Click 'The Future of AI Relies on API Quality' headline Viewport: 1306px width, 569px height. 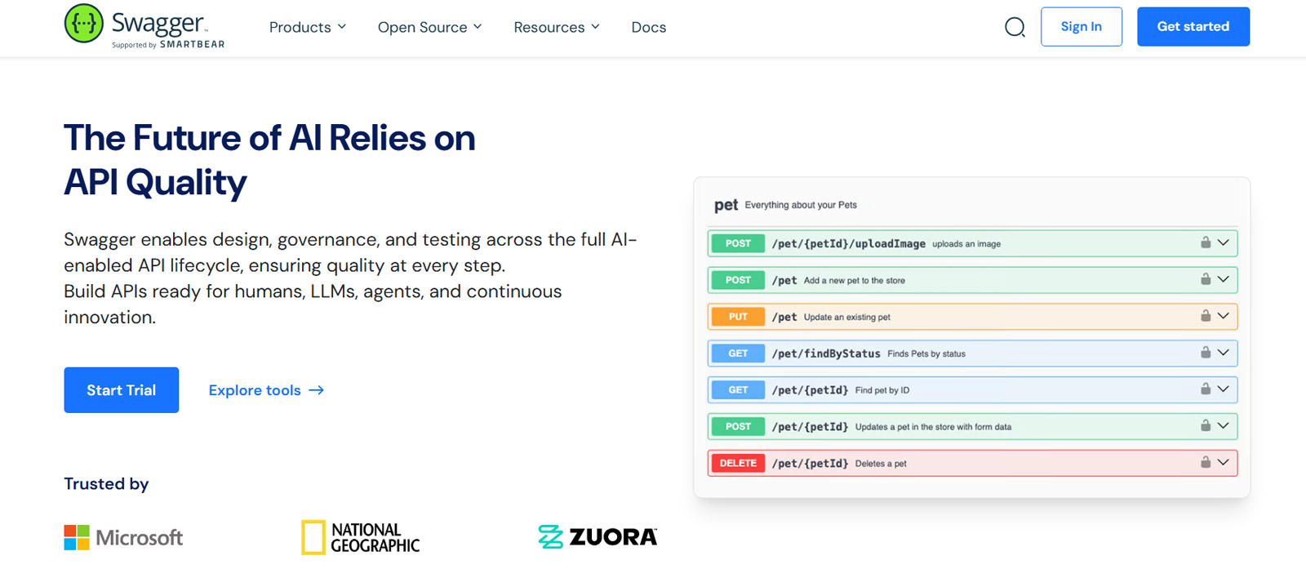pyautogui.click(x=269, y=160)
